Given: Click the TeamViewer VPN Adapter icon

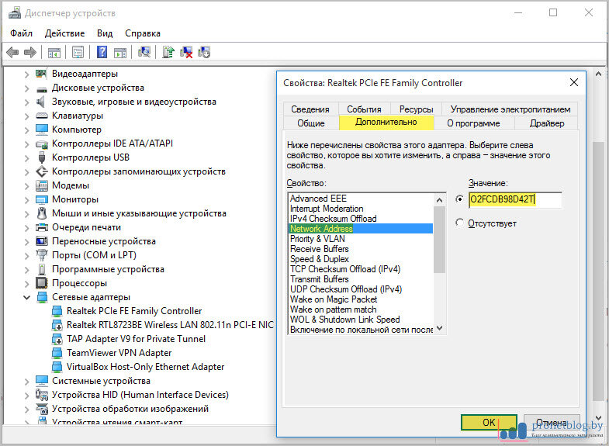Looking at the screenshot, I should (57, 353).
